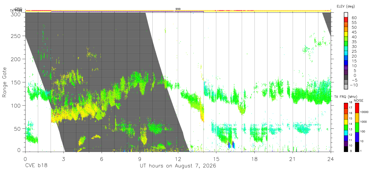The height and width of the screenshot is (172, 372).
Task: Click the x-axis hour label '21'
Action: pos(292,159)
